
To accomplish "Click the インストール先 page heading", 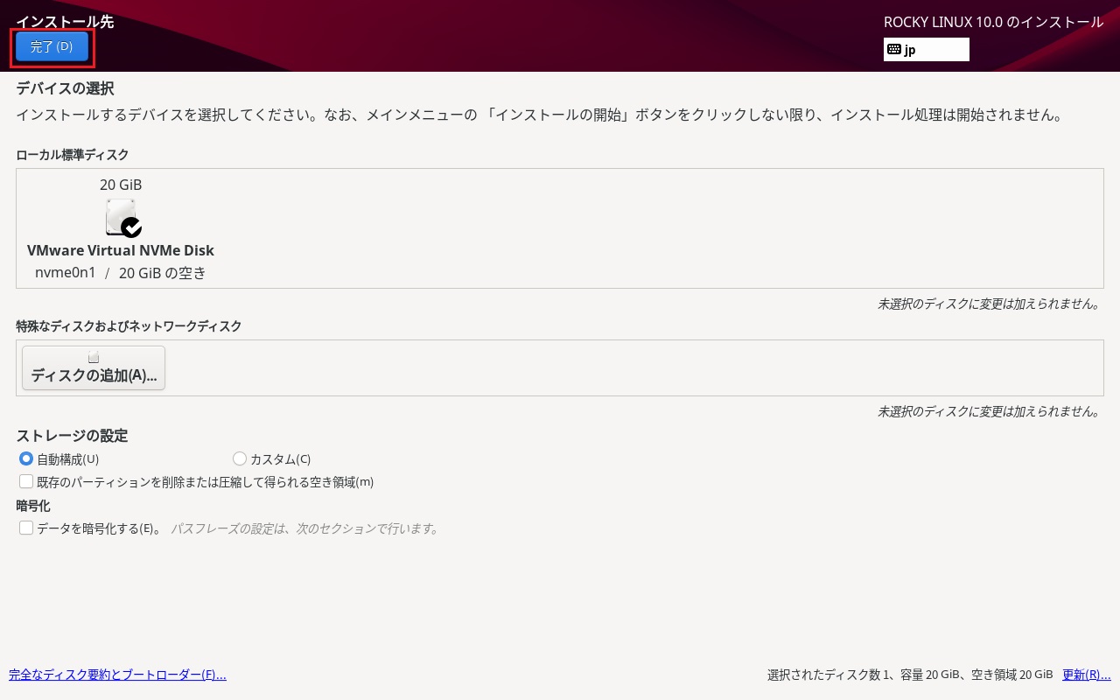I will [x=65, y=23].
